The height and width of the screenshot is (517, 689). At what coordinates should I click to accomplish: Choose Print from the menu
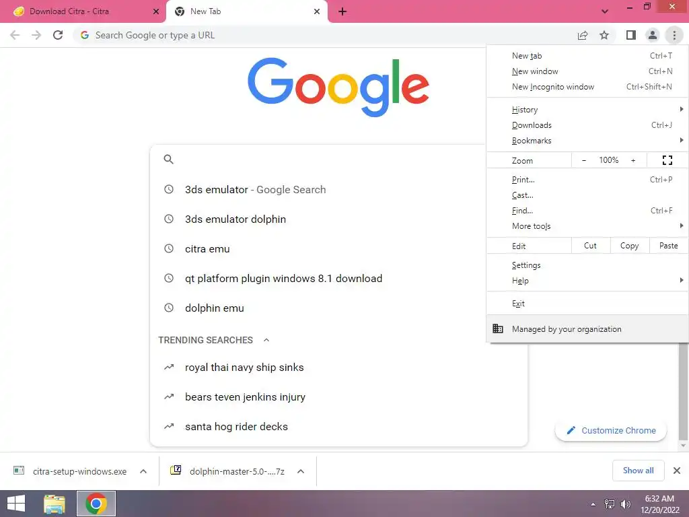click(587, 179)
